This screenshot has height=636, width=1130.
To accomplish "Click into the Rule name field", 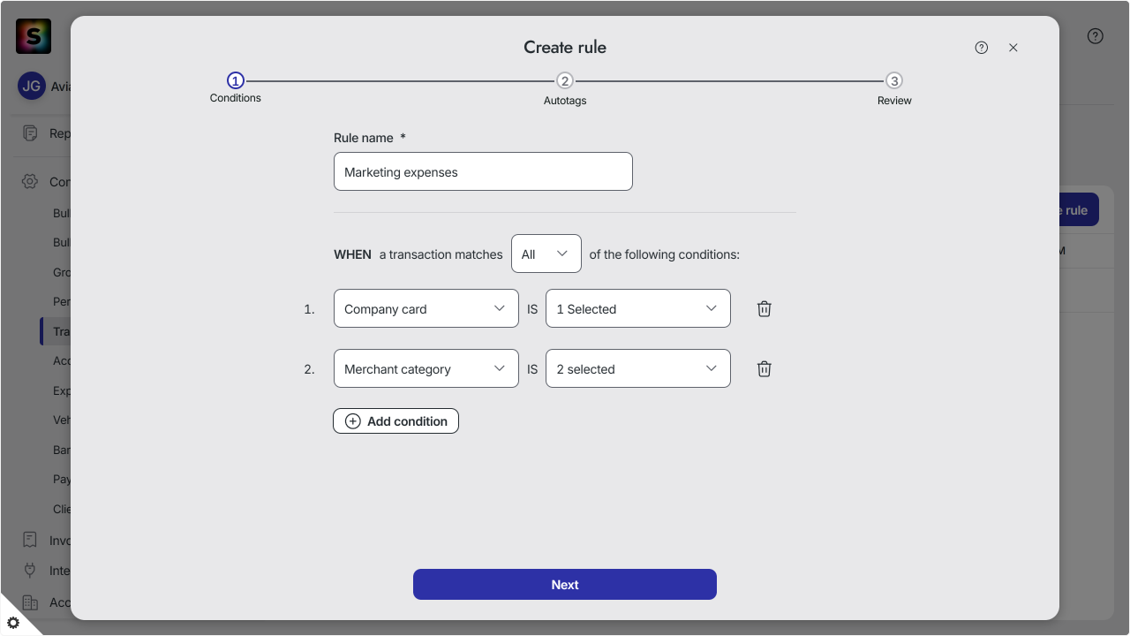I will tap(483, 171).
